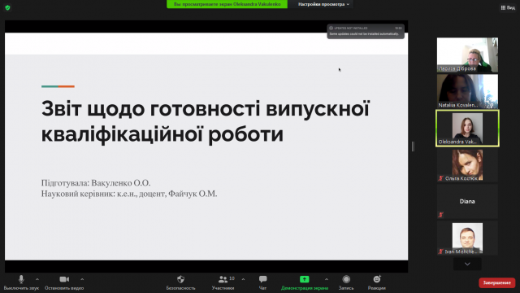Click the panel divider handle beside the shared screen
The height and width of the screenshot is (293, 520).
413,146
